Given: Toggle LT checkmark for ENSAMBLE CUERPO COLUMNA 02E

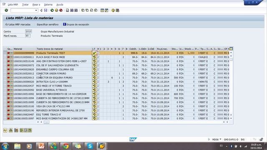Looking at the screenshot, I should pyautogui.click(x=94, y=70).
